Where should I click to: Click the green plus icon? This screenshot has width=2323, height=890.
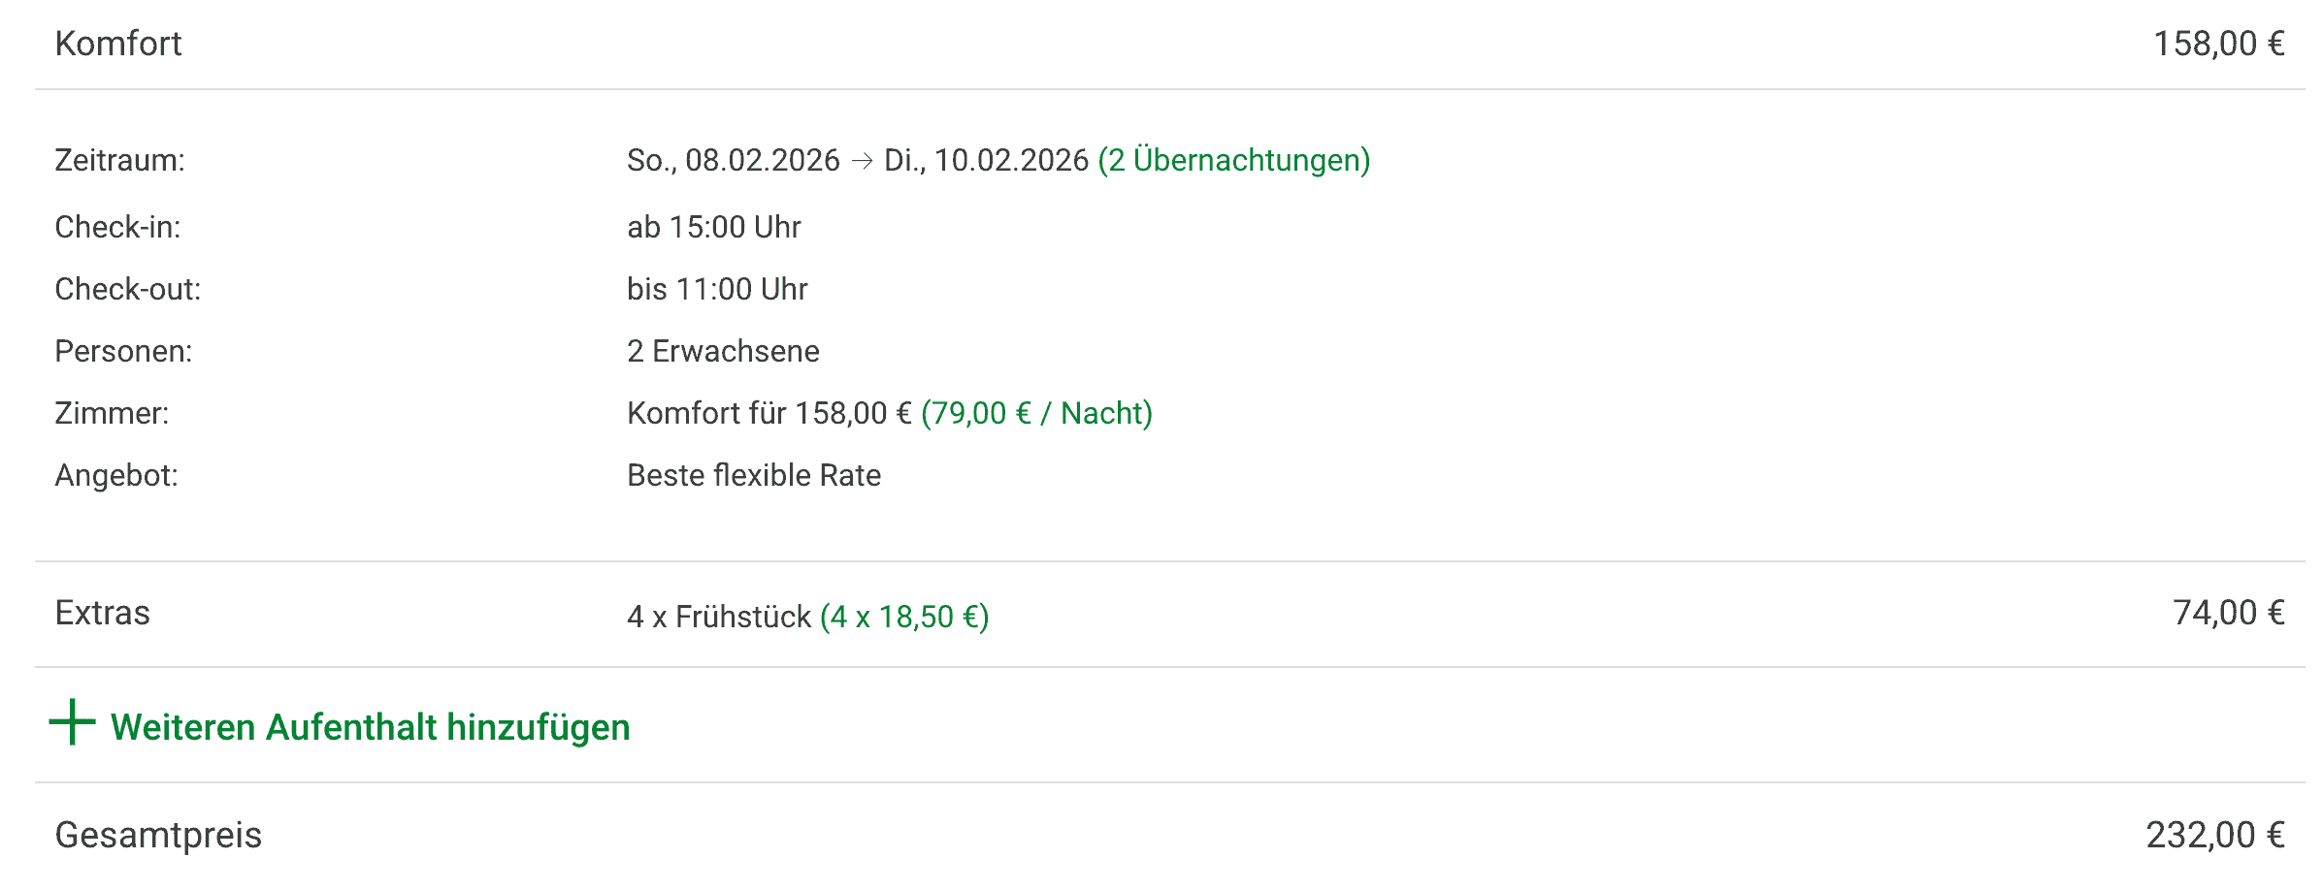point(72,723)
